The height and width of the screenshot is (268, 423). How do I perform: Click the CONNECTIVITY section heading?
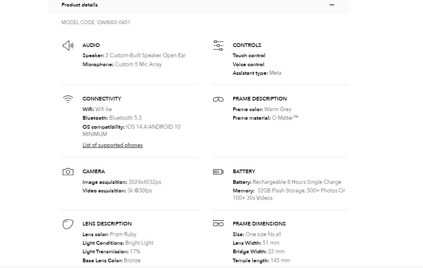tap(102, 99)
